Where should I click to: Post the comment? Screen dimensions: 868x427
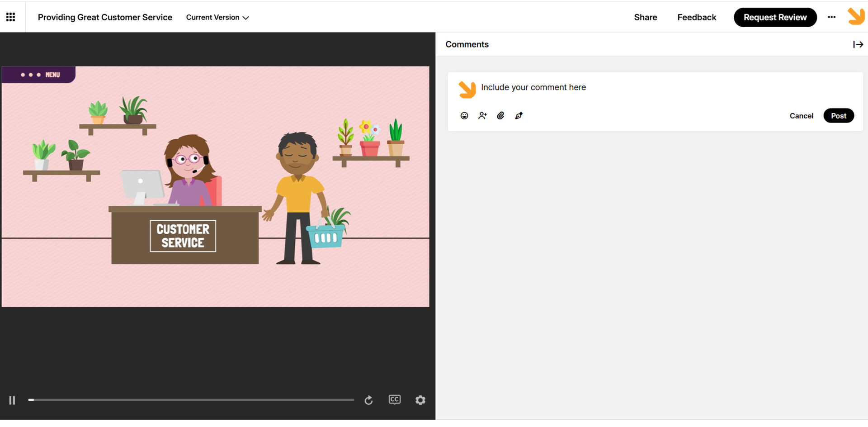click(x=839, y=116)
